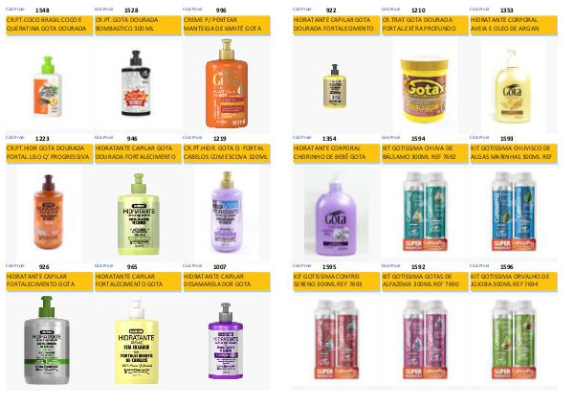
Task: Click the silver Hidratante Capilar bottle code 926
Action: tap(47, 340)
